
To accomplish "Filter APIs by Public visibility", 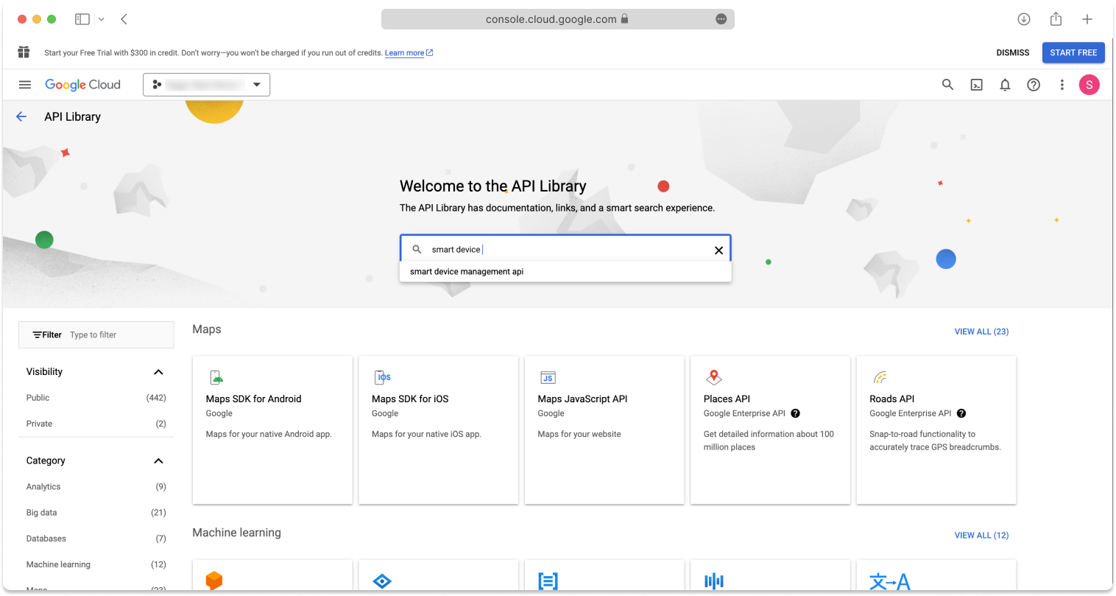I will [x=38, y=397].
